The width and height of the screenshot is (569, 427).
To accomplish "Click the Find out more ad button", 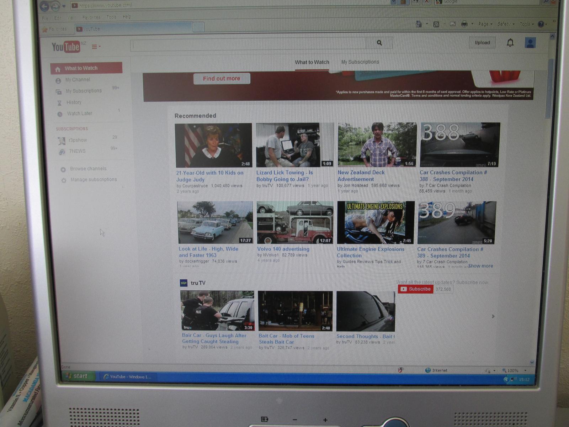I will pyautogui.click(x=222, y=79).
